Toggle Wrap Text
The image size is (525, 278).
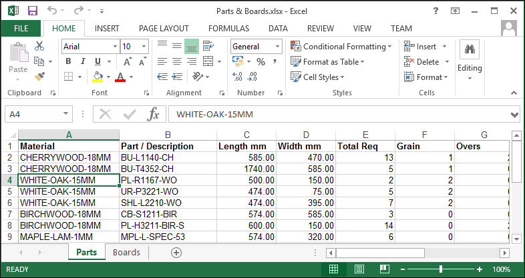(208, 46)
